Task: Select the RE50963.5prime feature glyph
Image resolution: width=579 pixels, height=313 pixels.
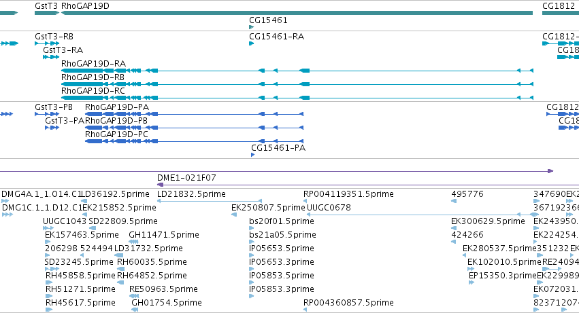Action: pos(134,296)
